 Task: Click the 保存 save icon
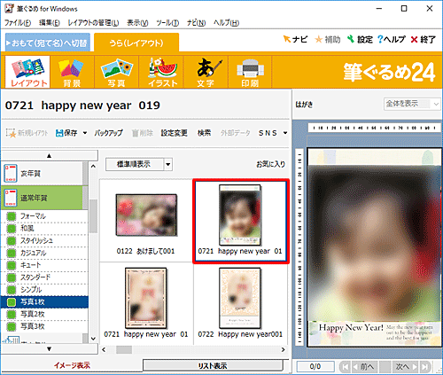point(66,133)
